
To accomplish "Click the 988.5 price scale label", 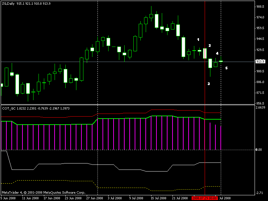I will [x=260, y=7].
